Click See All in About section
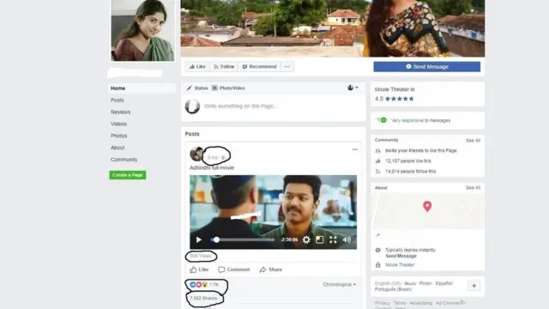Image resolution: width=549 pixels, height=309 pixels. point(473,188)
